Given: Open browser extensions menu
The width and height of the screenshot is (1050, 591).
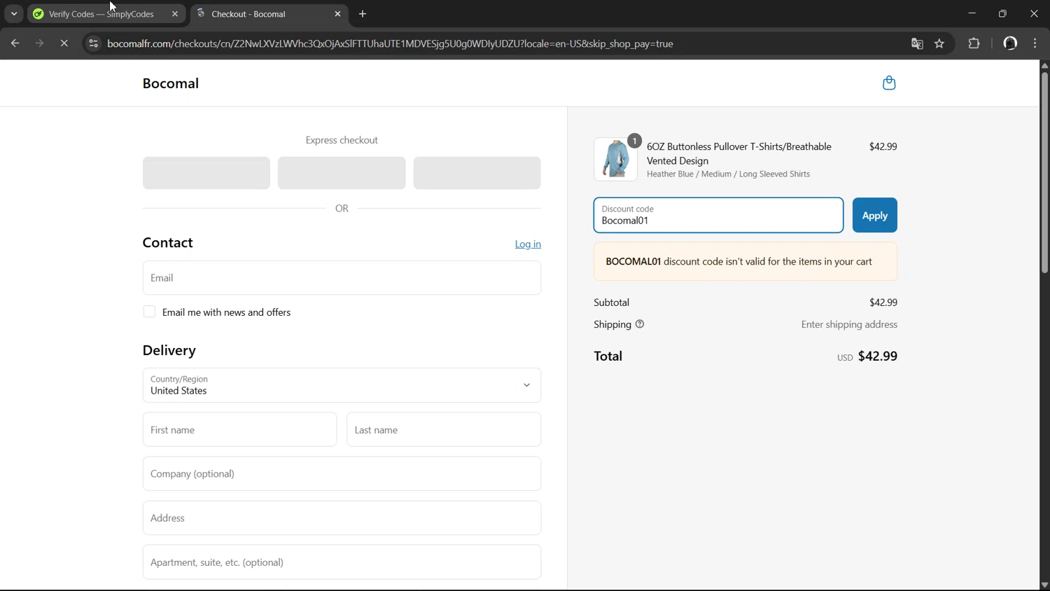Looking at the screenshot, I should click(974, 43).
